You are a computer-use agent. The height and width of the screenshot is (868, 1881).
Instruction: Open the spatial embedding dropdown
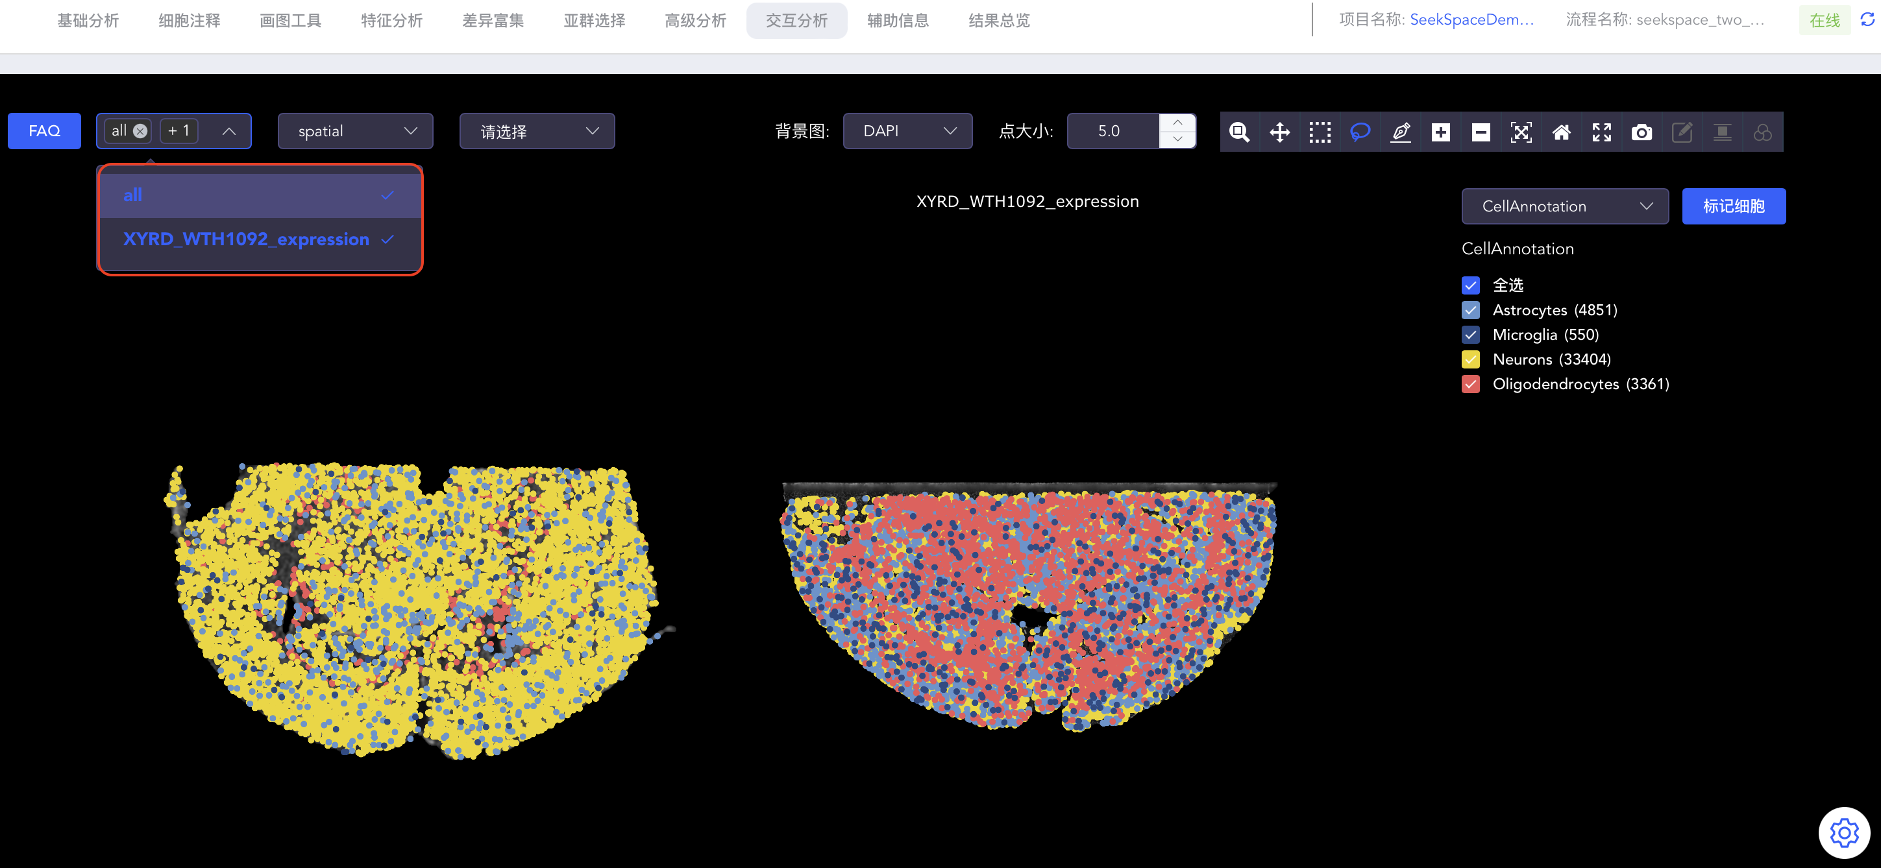pyautogui.click(x=355, y=132)
